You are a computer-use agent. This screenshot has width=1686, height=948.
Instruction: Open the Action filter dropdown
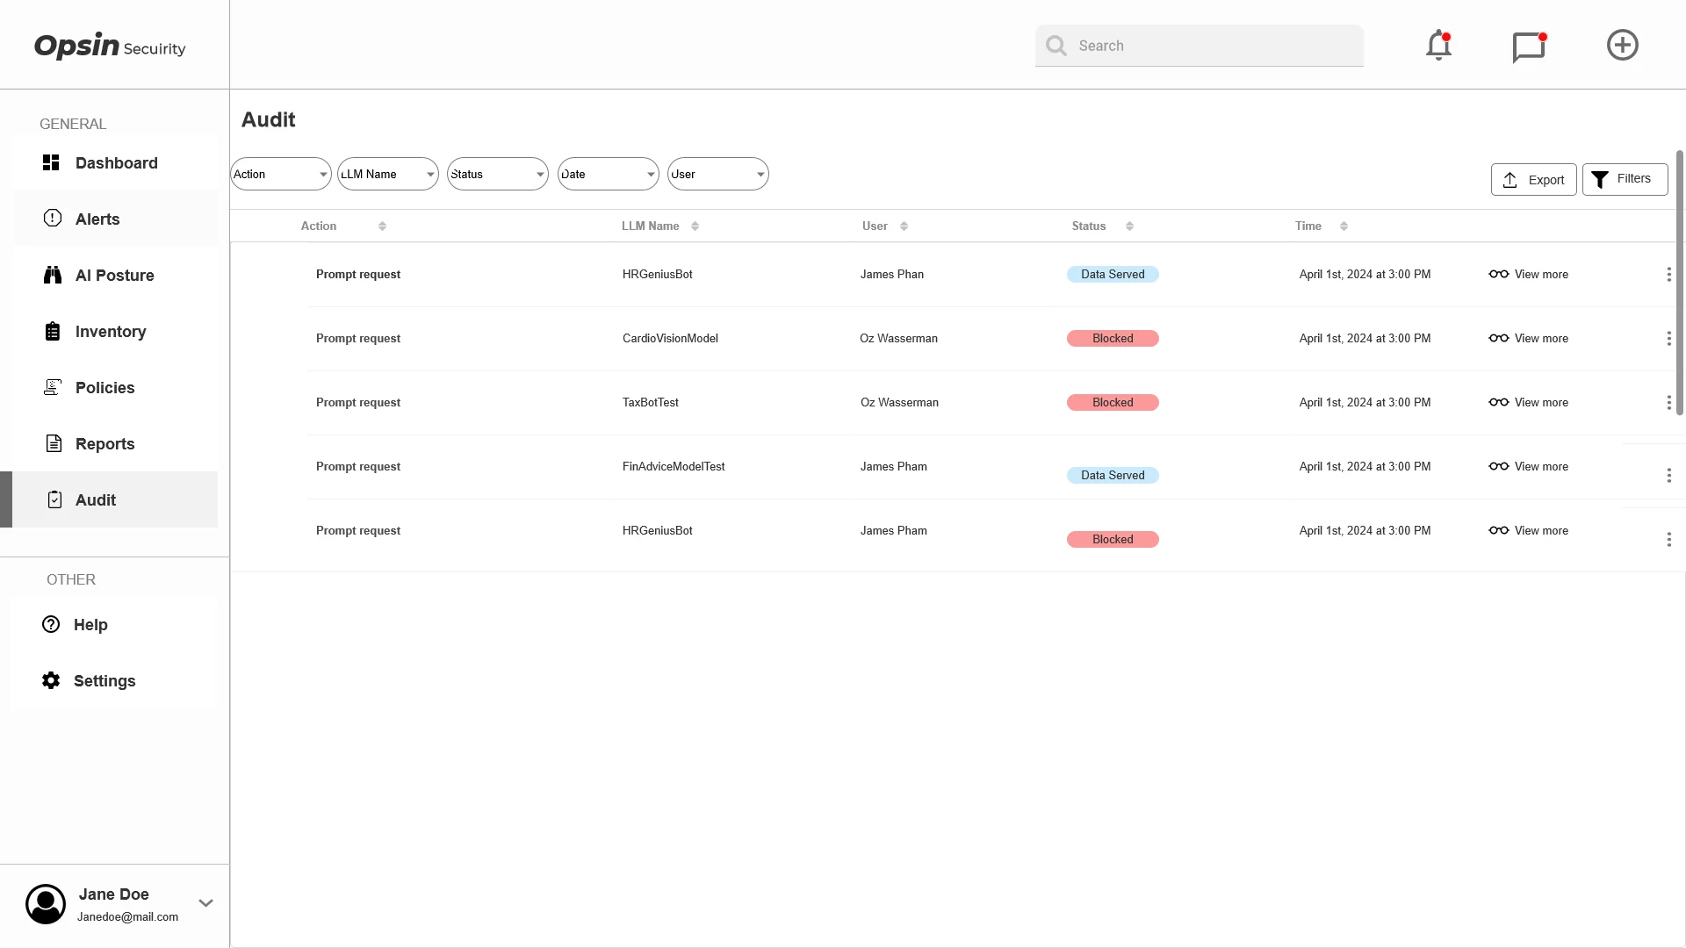pos(281,174)
